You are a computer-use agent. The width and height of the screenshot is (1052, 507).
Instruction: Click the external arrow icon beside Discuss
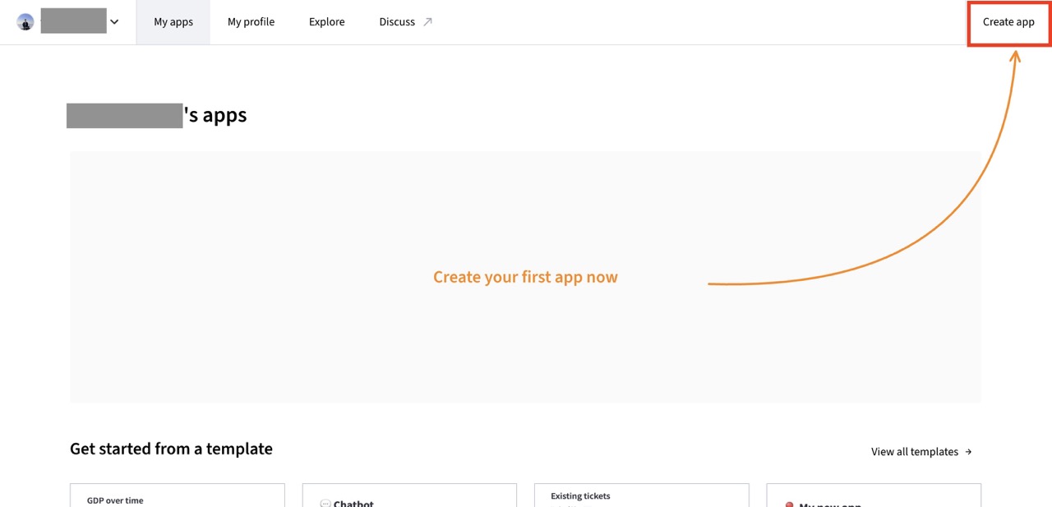click(427, 22)
